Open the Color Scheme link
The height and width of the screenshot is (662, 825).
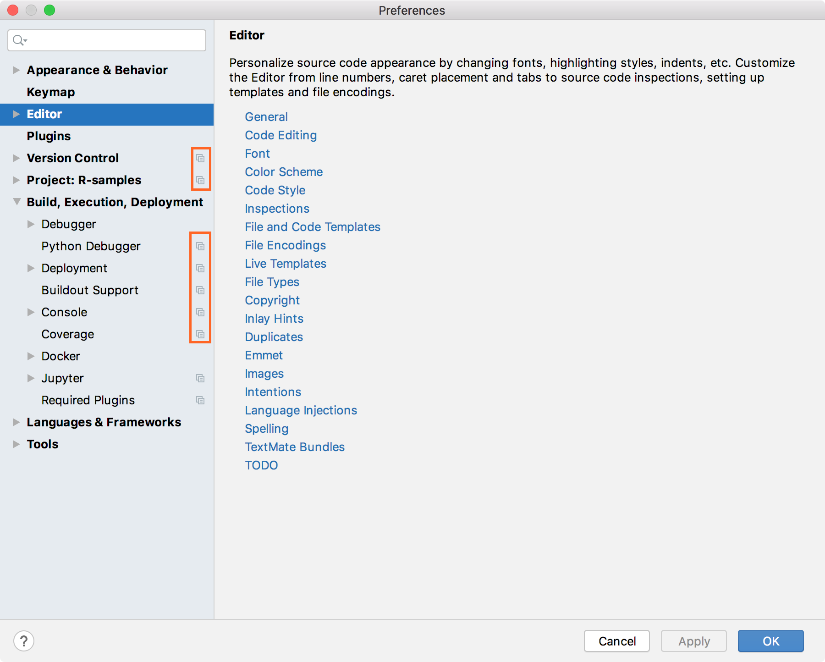284,171
